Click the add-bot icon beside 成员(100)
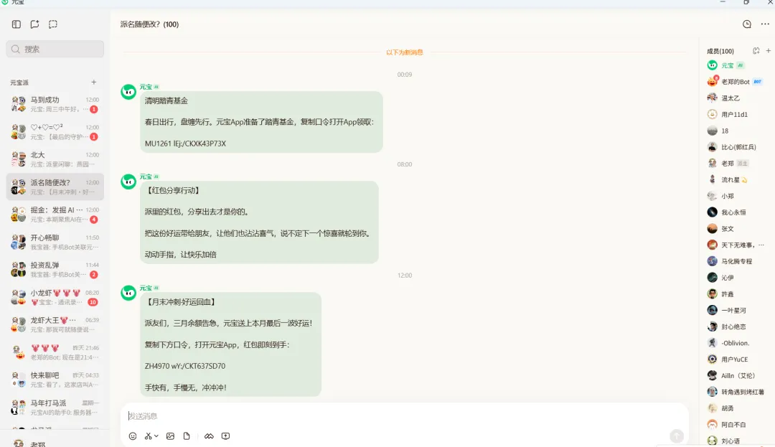 click(x=756, y=51)
